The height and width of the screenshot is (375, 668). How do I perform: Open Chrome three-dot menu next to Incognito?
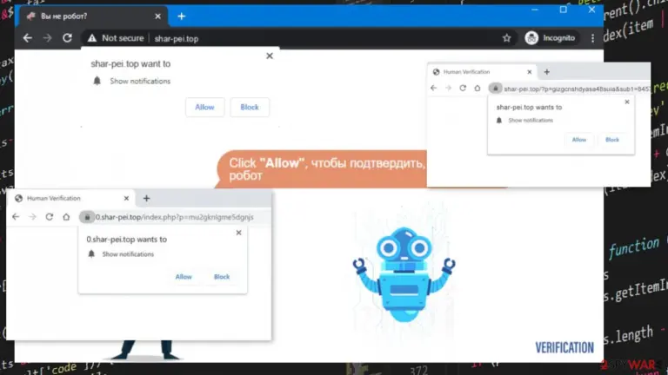point(592,38)
